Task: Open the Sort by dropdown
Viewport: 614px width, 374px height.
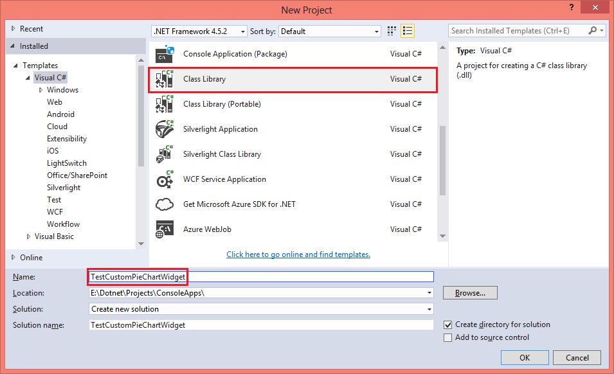Action: 330,31
